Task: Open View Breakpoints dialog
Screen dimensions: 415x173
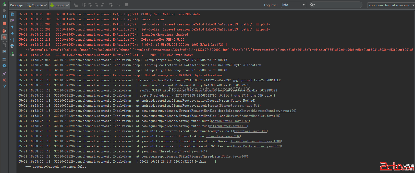Action: (4, 31)
